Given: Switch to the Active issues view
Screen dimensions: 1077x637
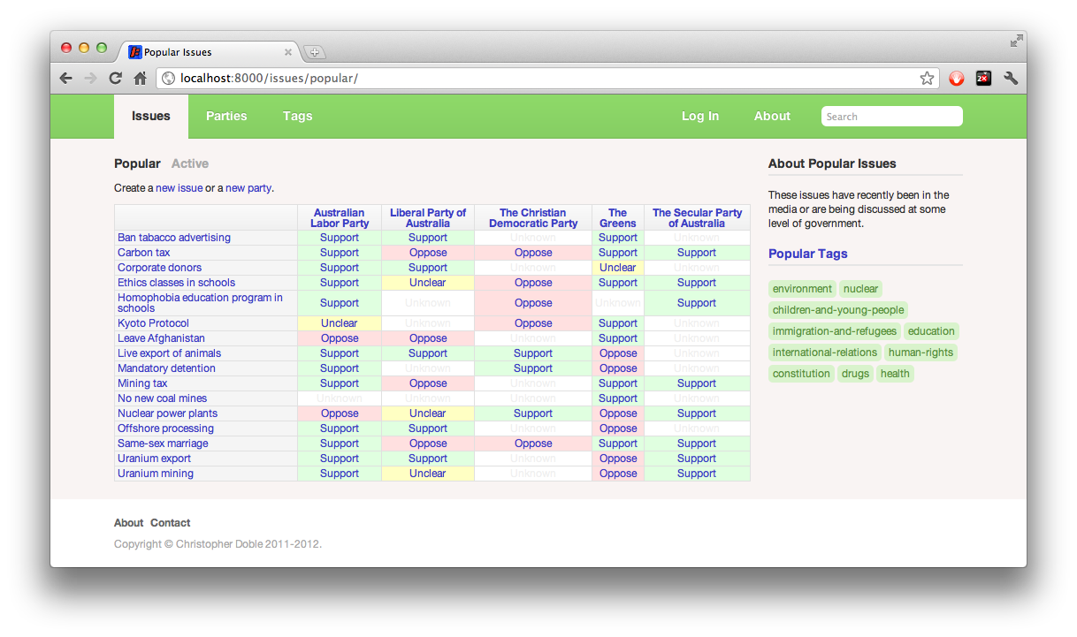Looking at the screenshot, I should tap(190, 163).
